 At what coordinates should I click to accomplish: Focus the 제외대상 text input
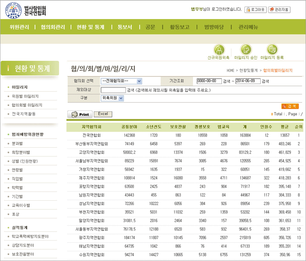(x=113, y=90)
